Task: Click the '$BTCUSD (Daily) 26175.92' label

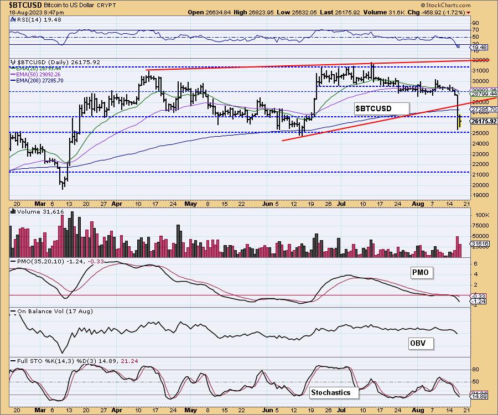Action: 59,62
